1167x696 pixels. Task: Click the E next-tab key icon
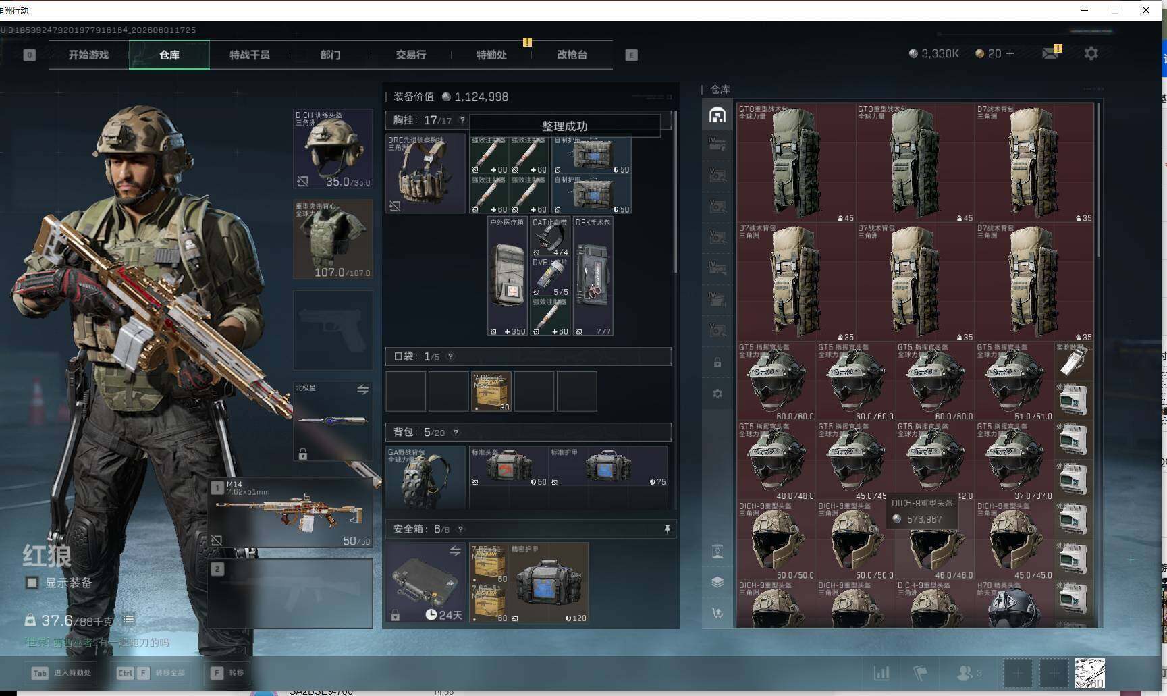click(x=631, y=55)
